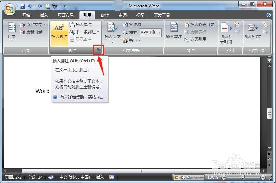Run spelling check from quick access toolbar
The height and width of the screenshot is (183, 276).
point(55,6)
